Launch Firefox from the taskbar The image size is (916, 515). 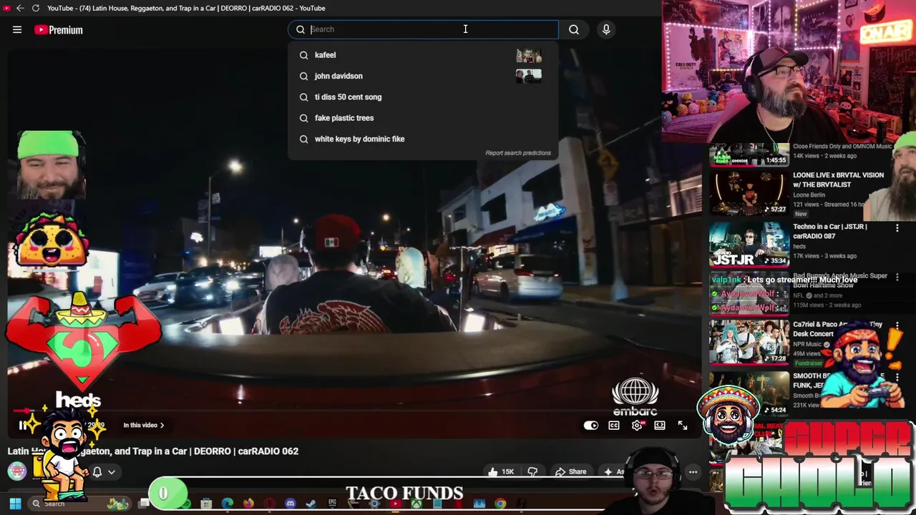coord(248,504)
